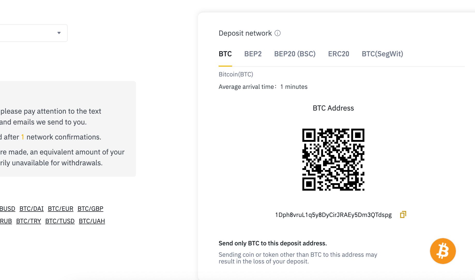
Task: Click the BUSD trading pair link
Action: (x=7, y=208)
